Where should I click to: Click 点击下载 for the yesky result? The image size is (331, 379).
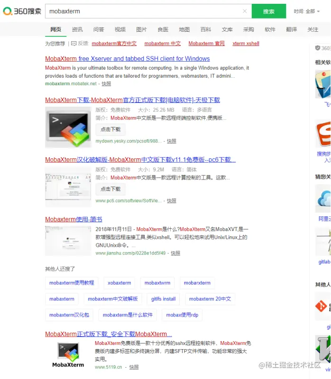pyautogui.click(x=110, y=129)
